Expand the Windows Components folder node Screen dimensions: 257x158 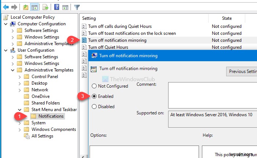(20, 130)
